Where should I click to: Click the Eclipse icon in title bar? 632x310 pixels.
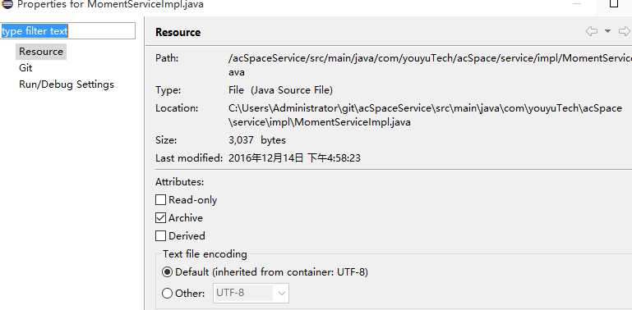click(x=7, y=4)
